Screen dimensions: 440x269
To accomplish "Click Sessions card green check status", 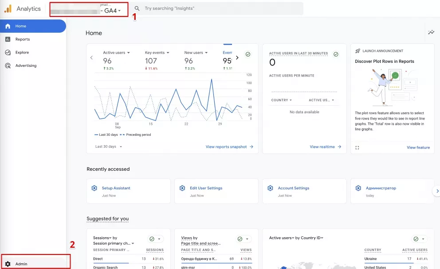I will click(152, 239).
